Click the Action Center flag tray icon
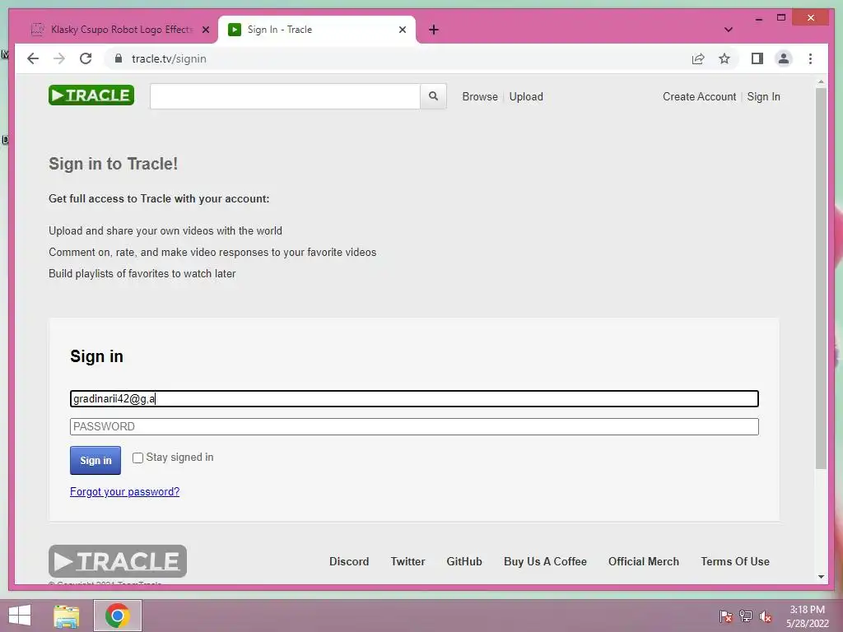 (x=726, y=616)
